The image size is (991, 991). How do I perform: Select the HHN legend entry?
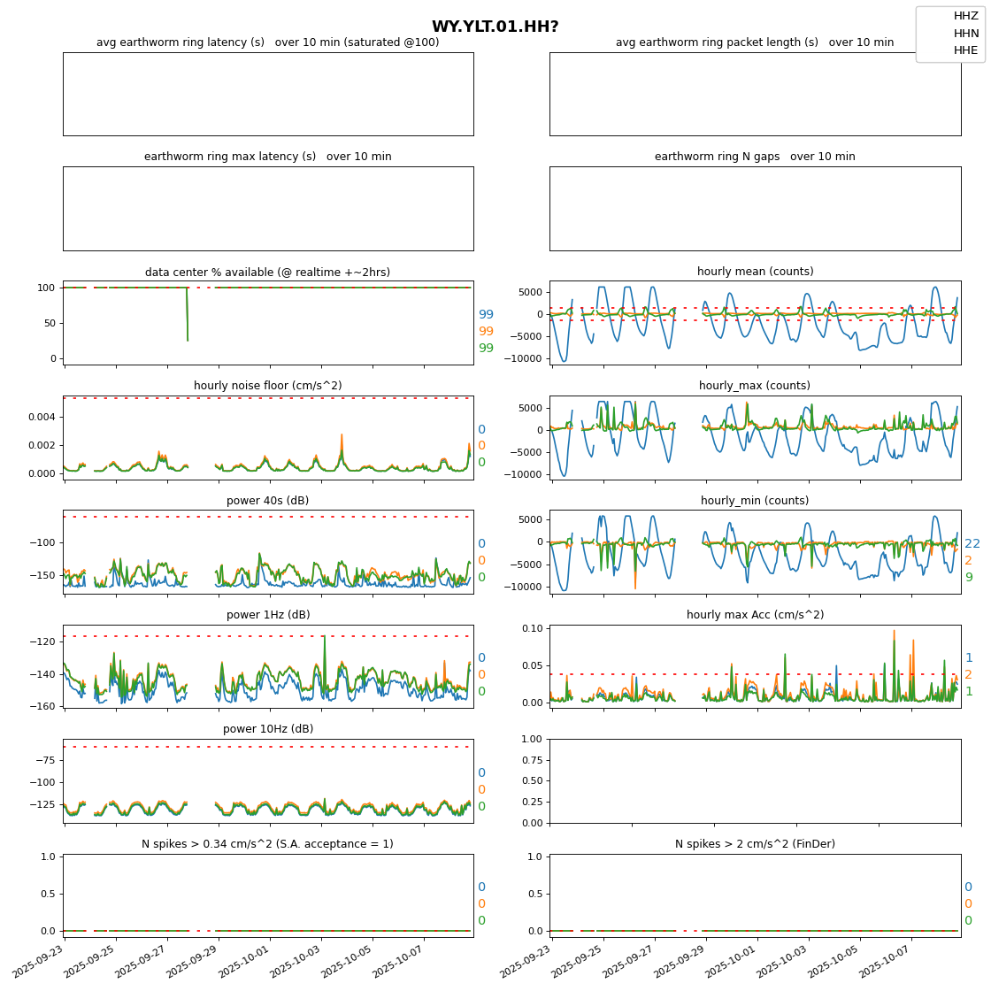964,33
